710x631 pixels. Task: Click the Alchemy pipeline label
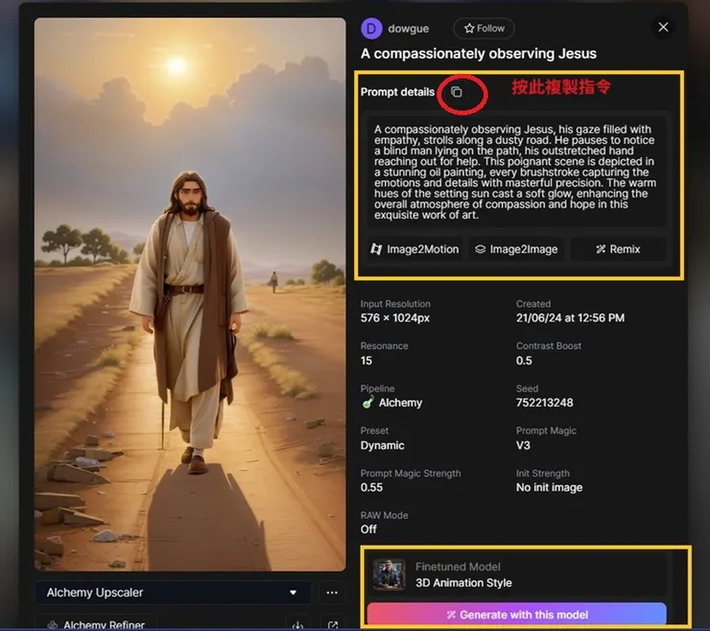[x=399, y=403]
